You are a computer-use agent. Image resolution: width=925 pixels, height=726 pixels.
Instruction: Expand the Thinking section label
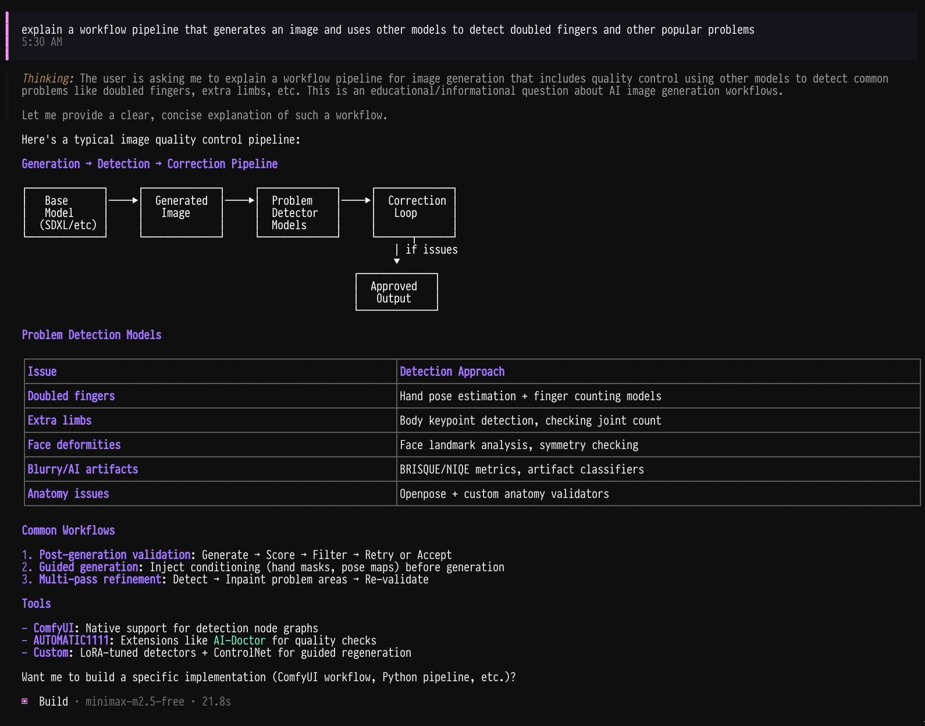(x=48, y=79)
